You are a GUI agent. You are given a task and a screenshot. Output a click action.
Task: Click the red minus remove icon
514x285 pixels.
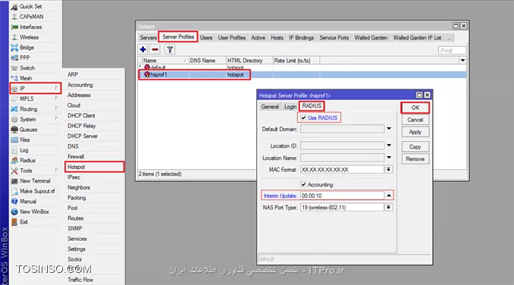155,49
